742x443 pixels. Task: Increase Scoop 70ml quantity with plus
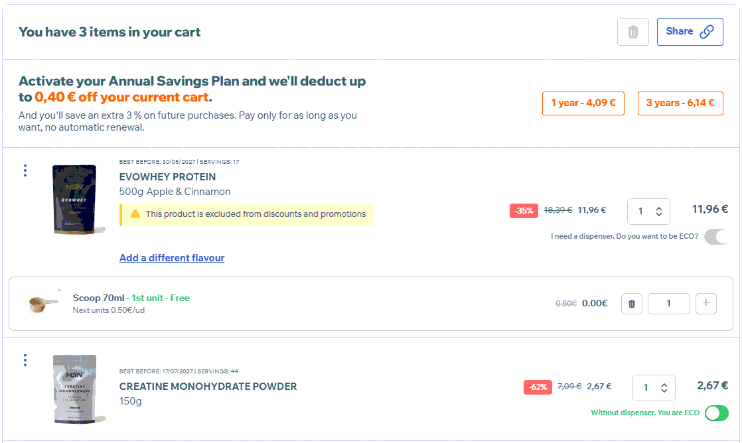(x=705, y=304)
